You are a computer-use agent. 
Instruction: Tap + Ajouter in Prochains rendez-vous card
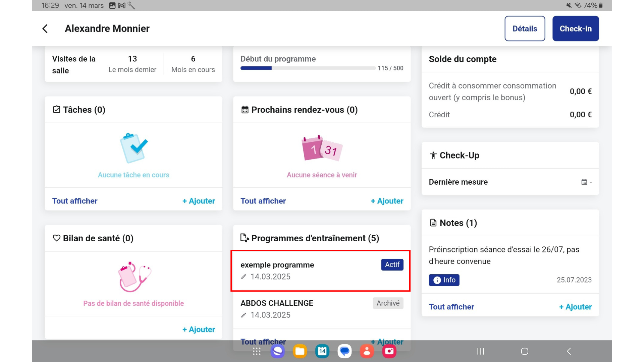point(387,201)
